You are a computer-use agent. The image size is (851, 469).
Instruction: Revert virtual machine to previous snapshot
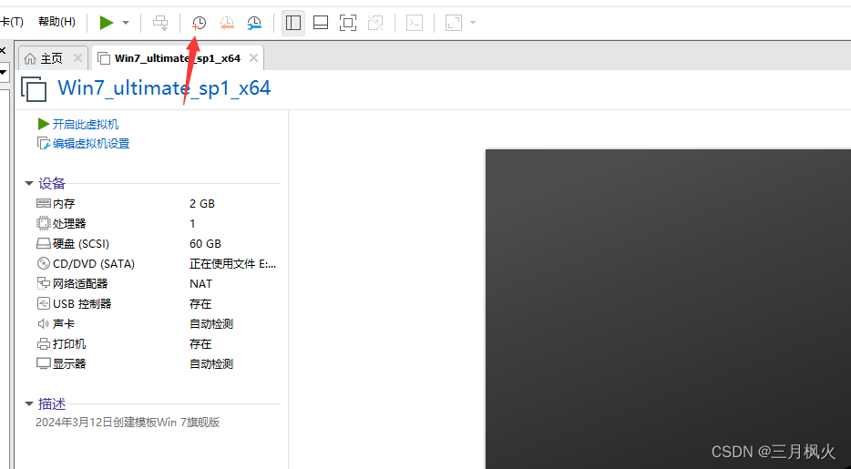[226, 23]
